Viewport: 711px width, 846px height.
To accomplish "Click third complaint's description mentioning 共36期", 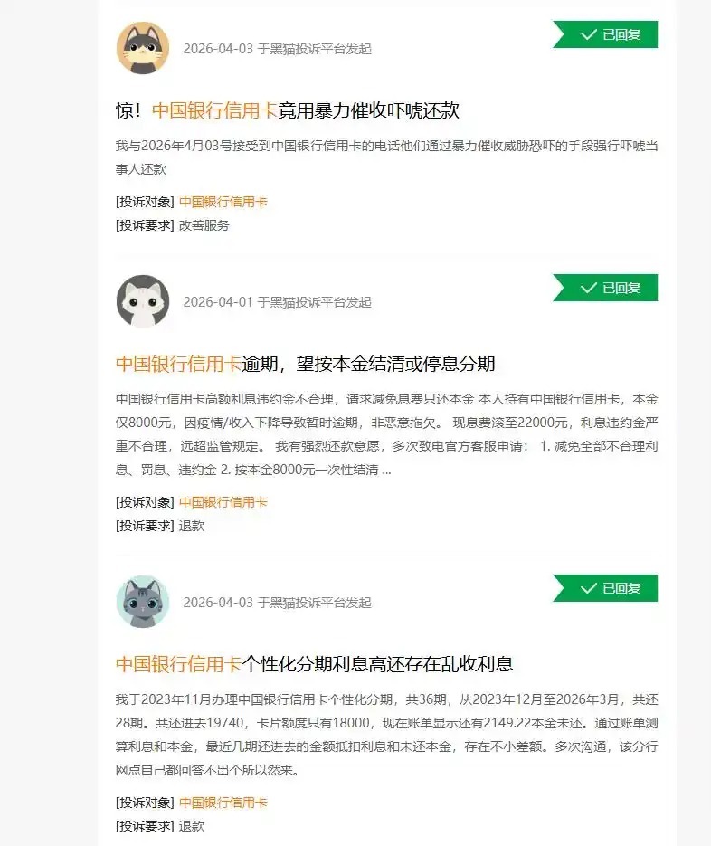I will click(x=387, y=735).
